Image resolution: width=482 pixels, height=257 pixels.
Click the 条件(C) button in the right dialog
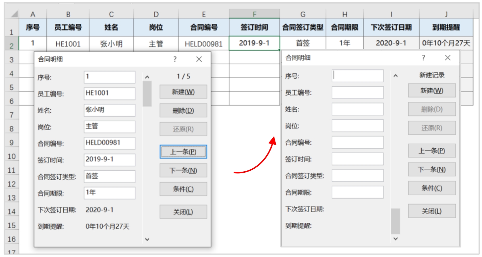click(x=432, y=188)
